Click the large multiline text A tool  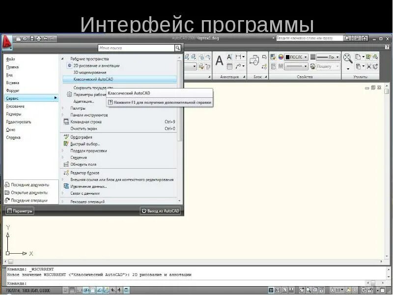(x=219, y=61)
